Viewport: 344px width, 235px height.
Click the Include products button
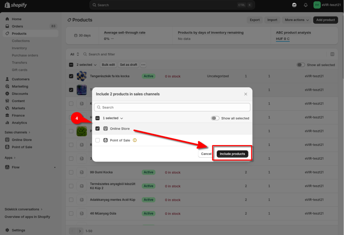coord(232,154)
